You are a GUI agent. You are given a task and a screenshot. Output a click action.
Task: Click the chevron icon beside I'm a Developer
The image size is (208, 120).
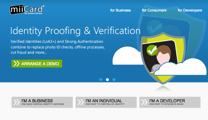click(144, 102)
